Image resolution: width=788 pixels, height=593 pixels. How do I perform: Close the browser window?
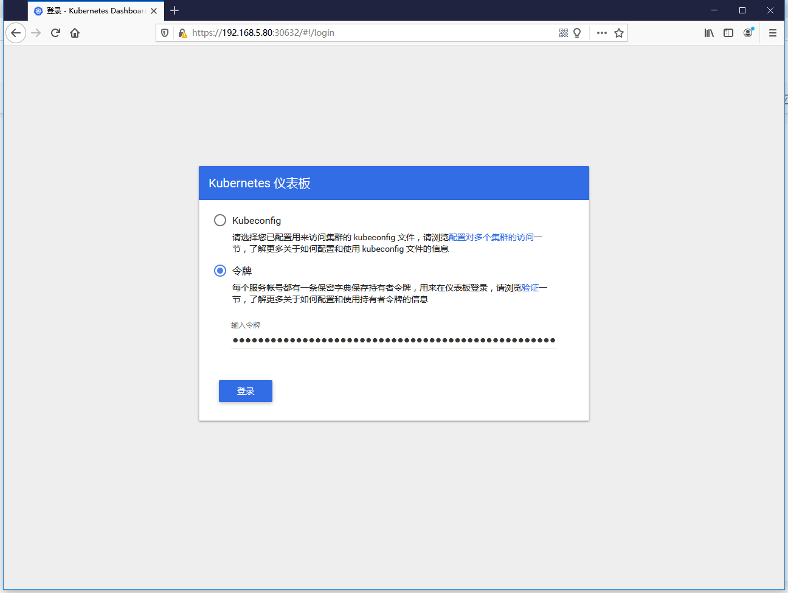tap(770, 10)
